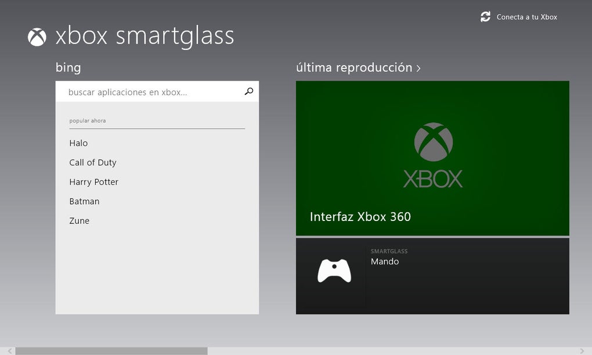Expand última reproducción chevron arrow
Image resolution: width=592 pixels, height=355 pixels.
(418, 68)
